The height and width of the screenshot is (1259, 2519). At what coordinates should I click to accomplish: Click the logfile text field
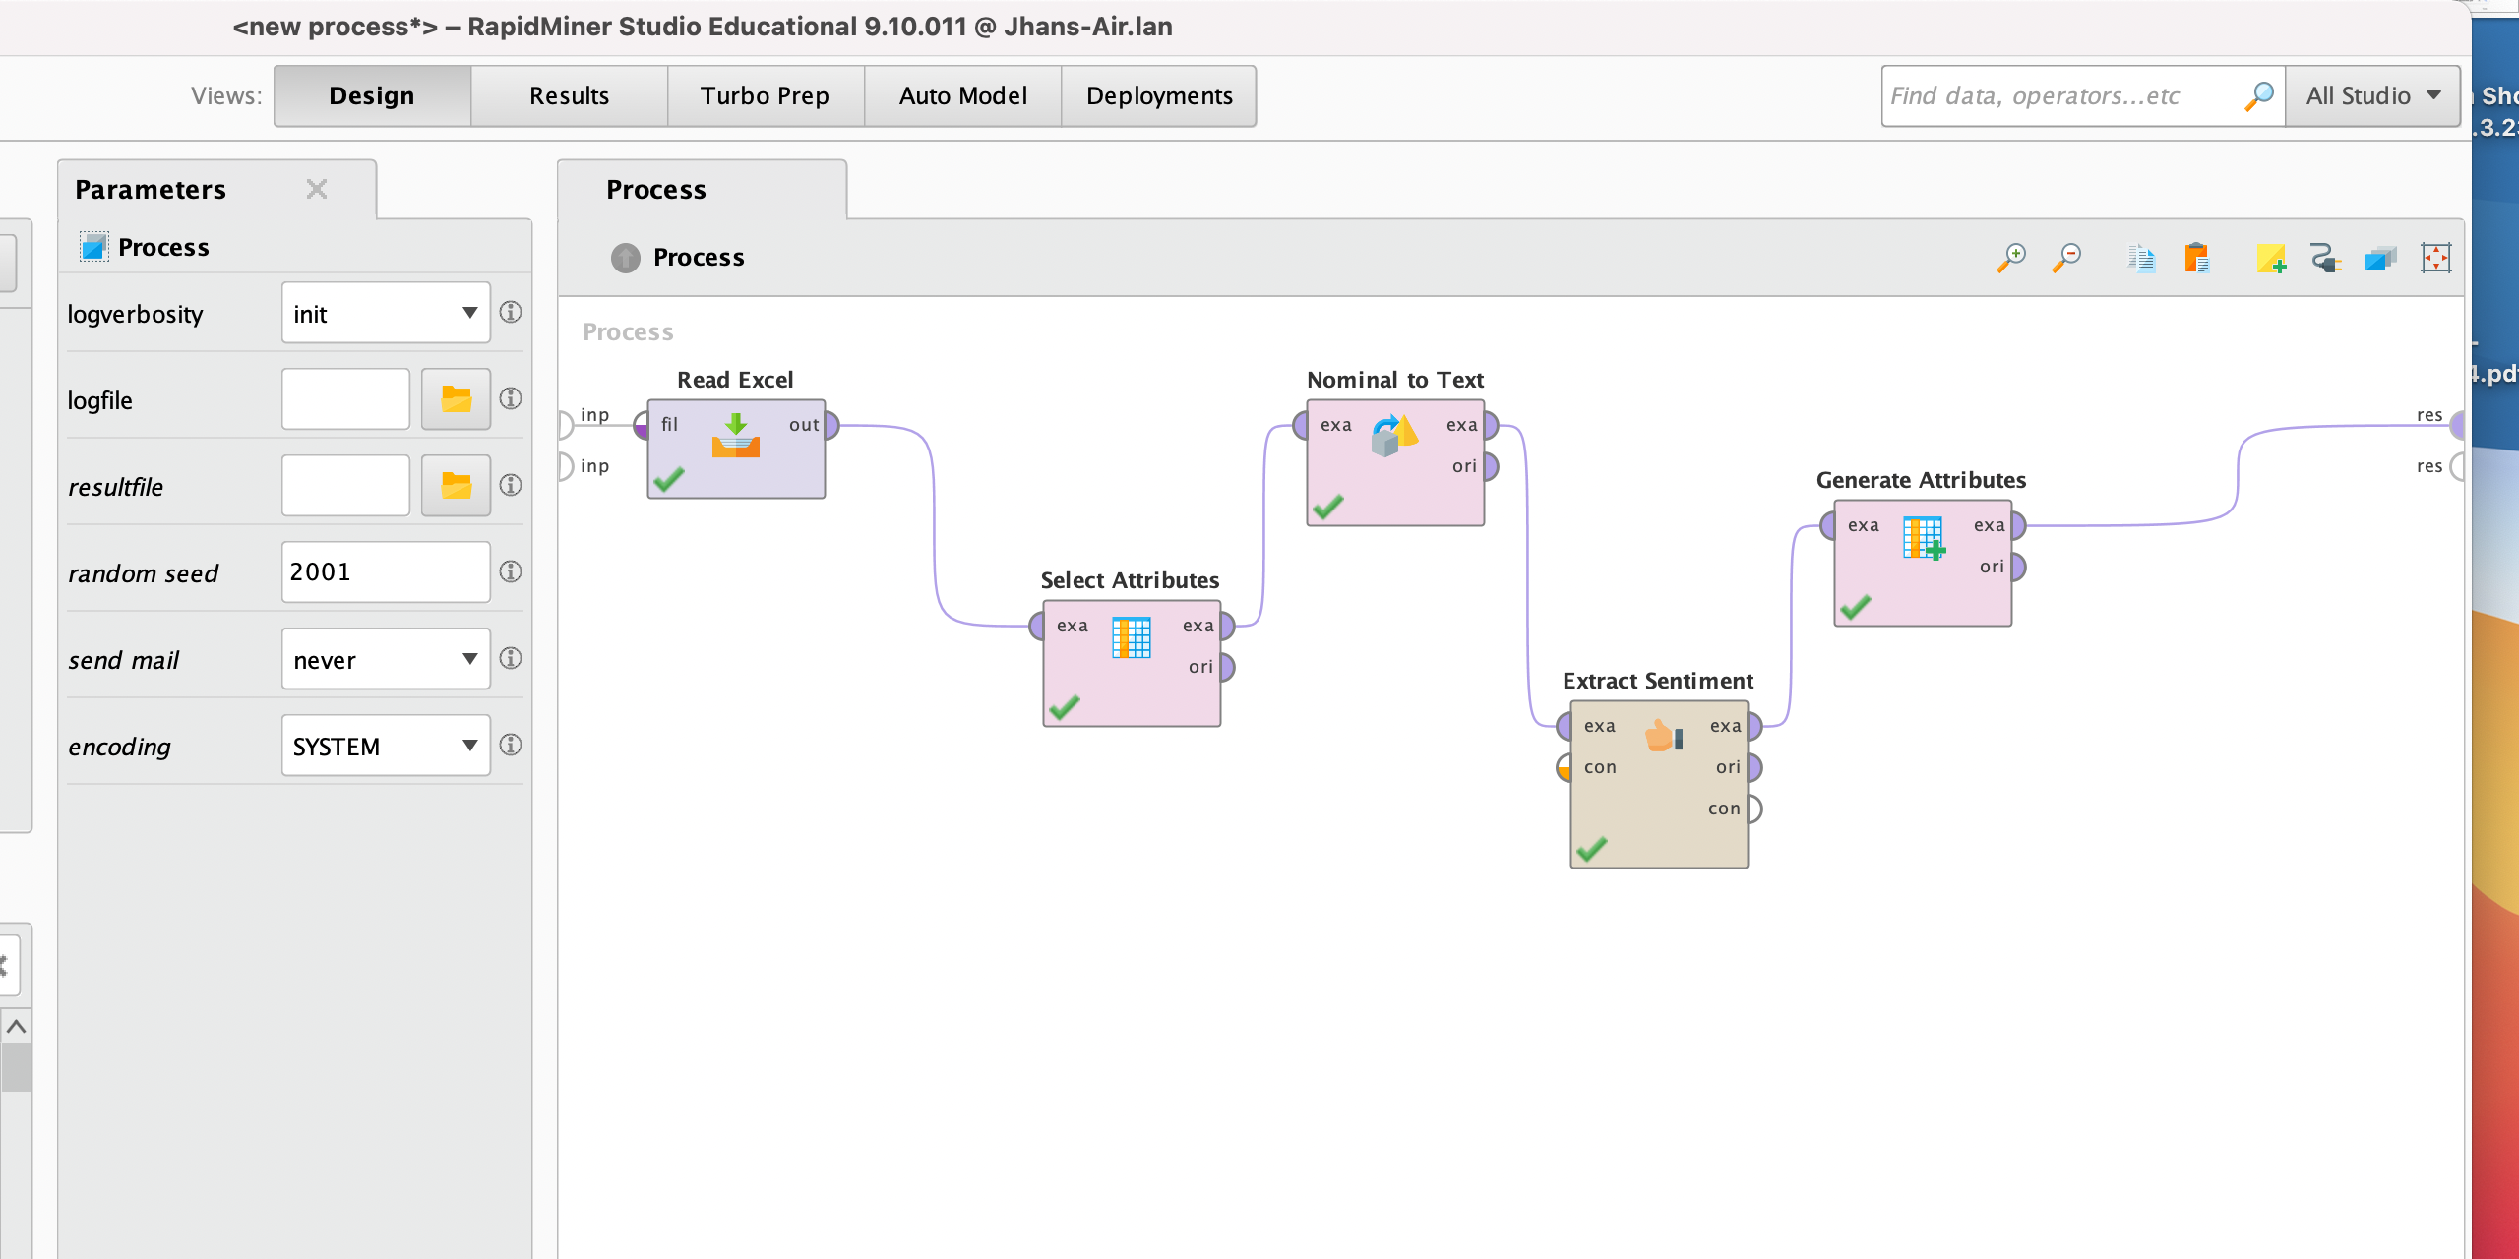(x=345, y=399)
